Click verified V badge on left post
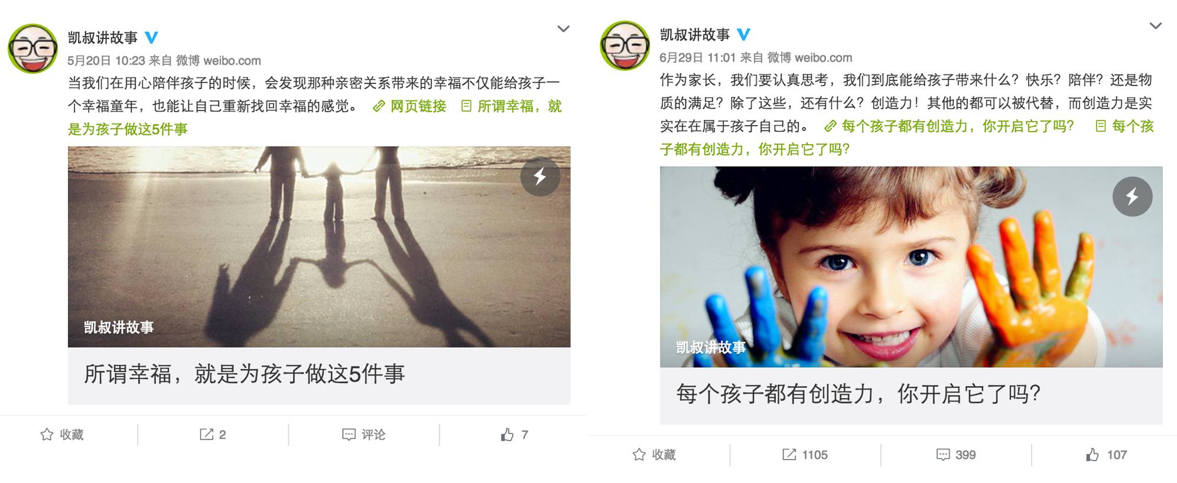 (x=151, y=38)
